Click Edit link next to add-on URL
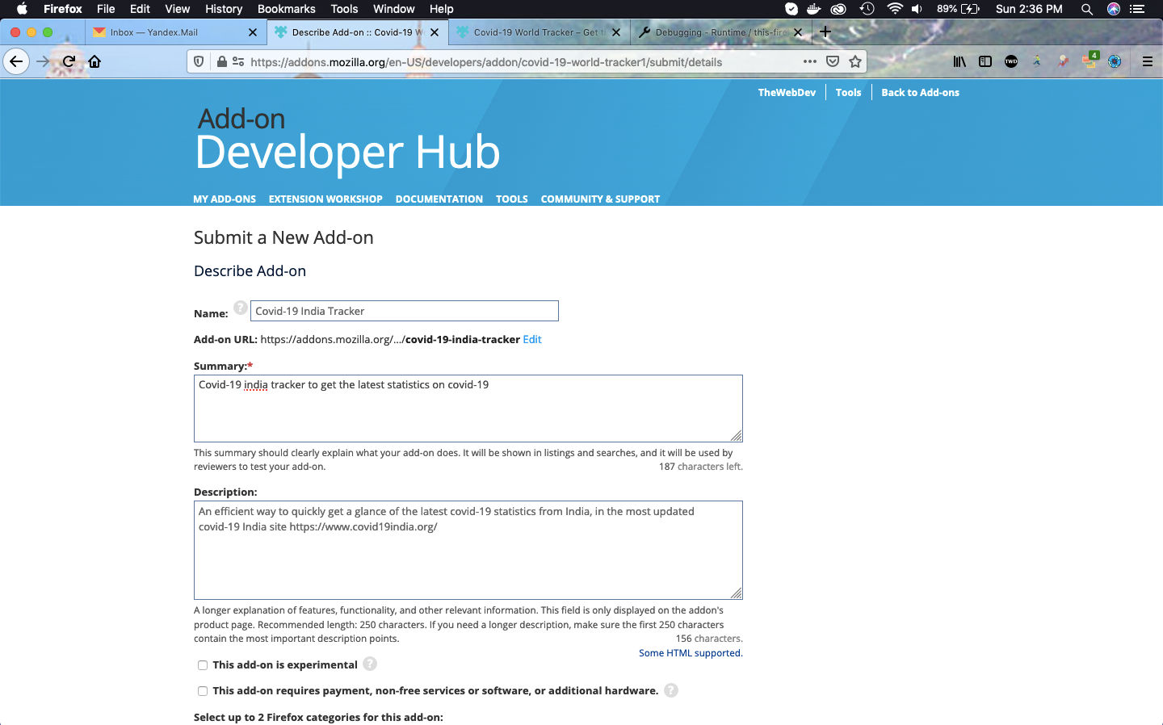Image resolution: width=1163 pixels, height=725 pixels. (532, 339)
